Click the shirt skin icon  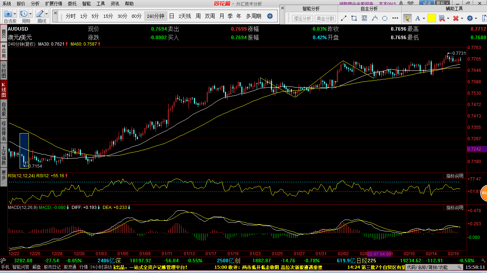click(x=410, y=3)
